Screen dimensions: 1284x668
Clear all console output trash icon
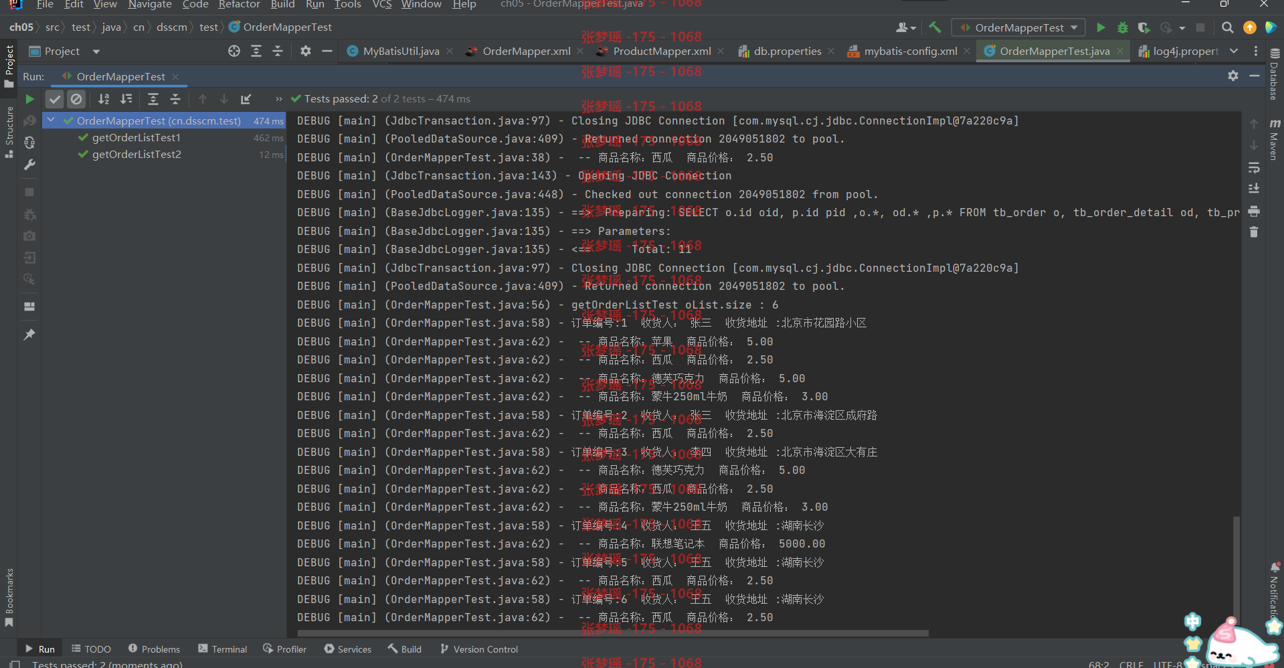pyautogui.click(x=1254, y=232)
